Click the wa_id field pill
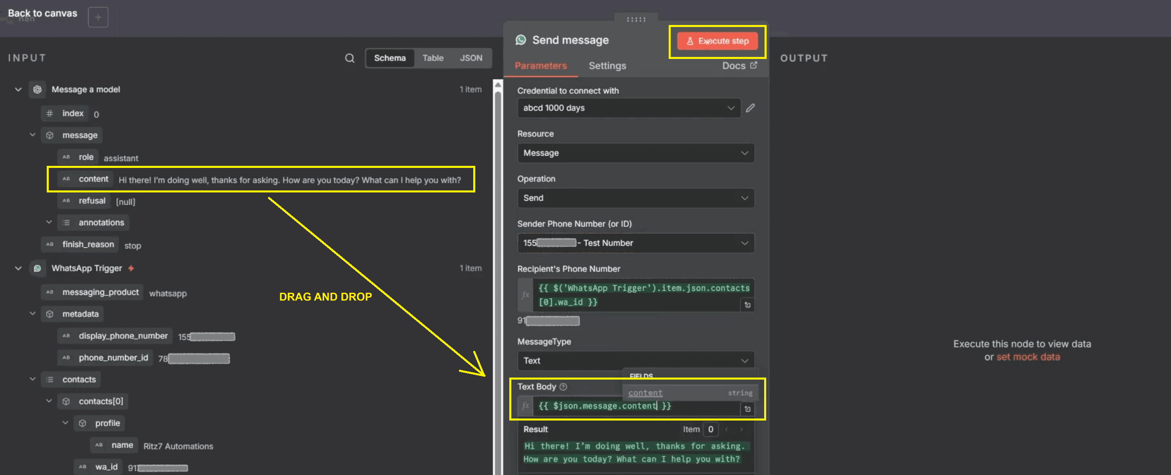The width and height of the screenshot is (1171, 475). 98,467
